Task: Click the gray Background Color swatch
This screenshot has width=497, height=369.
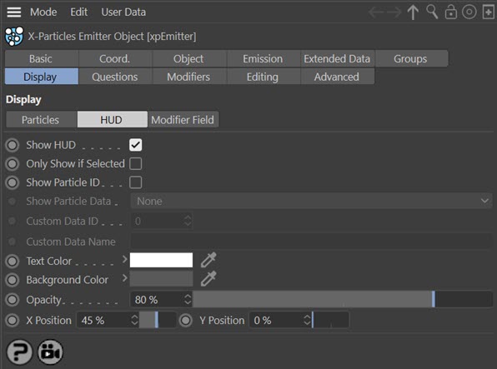Action: (161, 279)
